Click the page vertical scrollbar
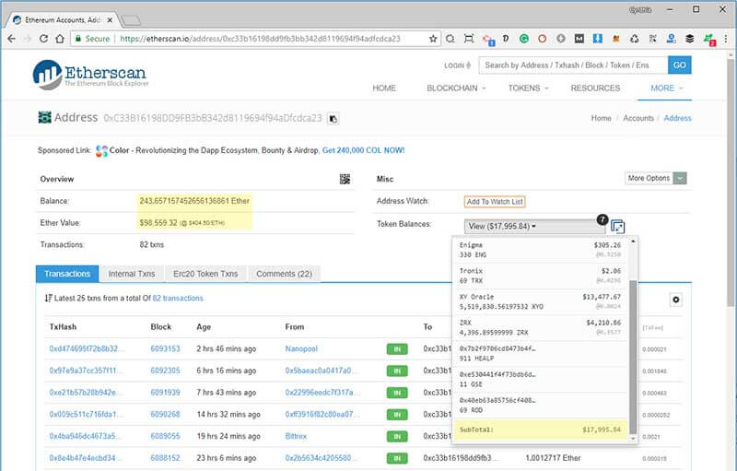This screenshot has width=737, height=471. tap(731, 181)
